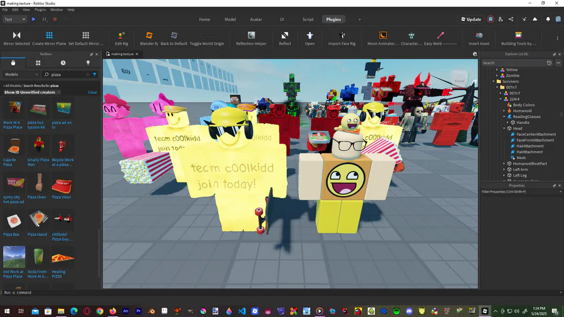The width and height of the screenshot is (564, 317).
Task: Remove Unverified creators filter chip
Action: pos(59,92)
